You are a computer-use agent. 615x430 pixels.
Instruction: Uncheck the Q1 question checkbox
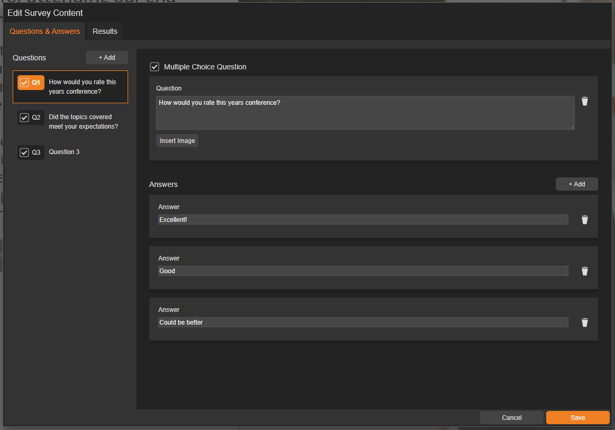click(24, 83)
